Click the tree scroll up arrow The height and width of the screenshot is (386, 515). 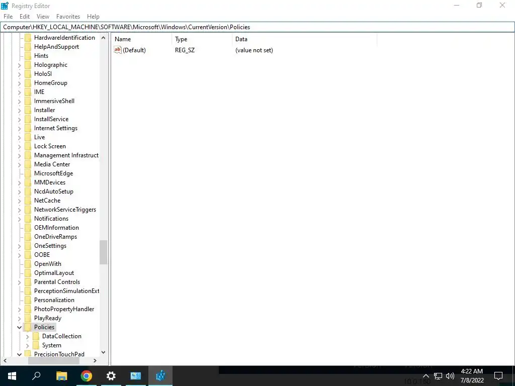(104, 38)
